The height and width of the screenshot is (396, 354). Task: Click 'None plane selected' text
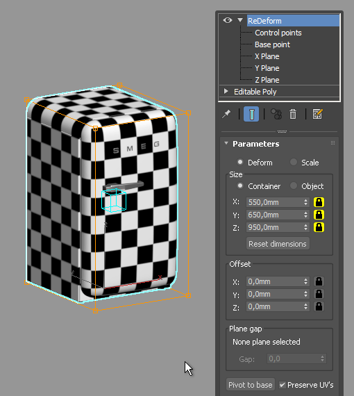[266, 342]
